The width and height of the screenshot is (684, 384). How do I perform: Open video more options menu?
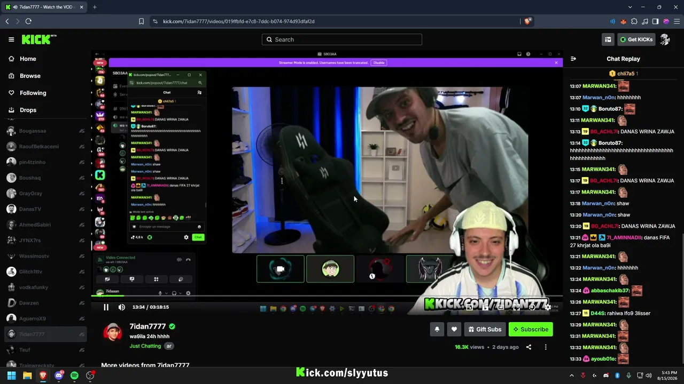point(546,347)
